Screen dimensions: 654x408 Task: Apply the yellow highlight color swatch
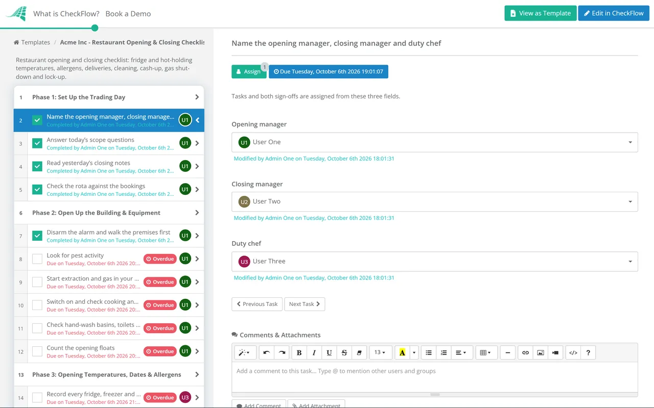[x=402, y=352]
